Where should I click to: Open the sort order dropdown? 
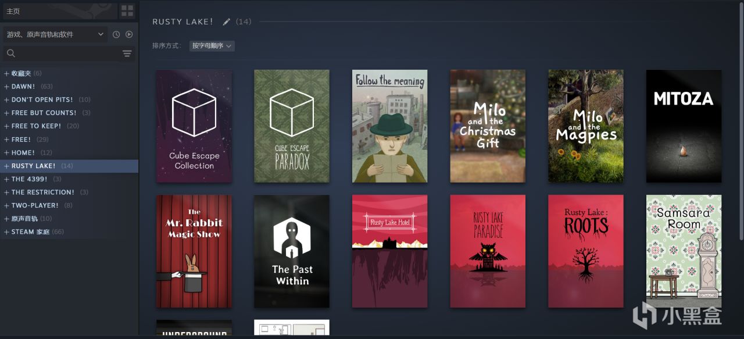212,46
